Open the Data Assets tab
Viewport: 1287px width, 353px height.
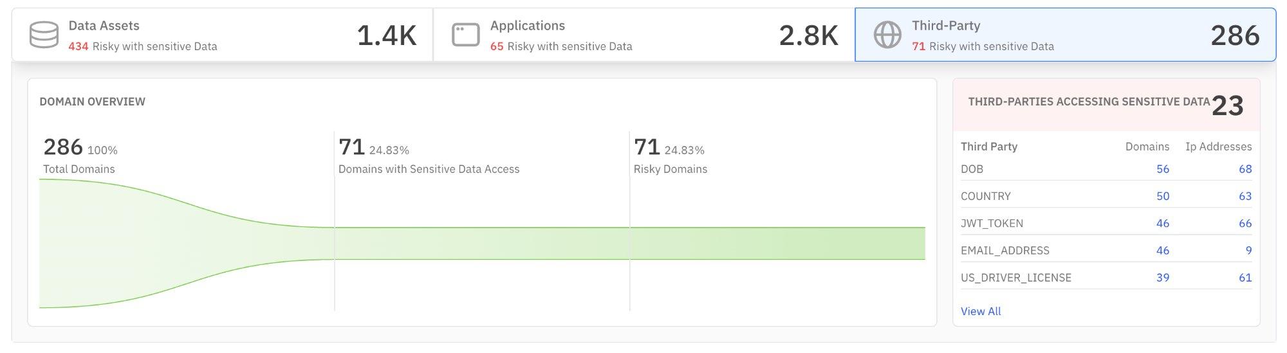[x=222, y=35]
